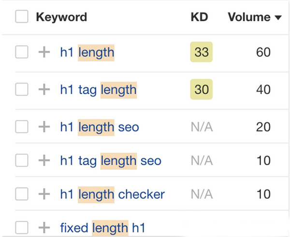Check the box for "h1 length" row
Image resolution: width=290 pixels, height=237 pixels.
coord(22,52)
